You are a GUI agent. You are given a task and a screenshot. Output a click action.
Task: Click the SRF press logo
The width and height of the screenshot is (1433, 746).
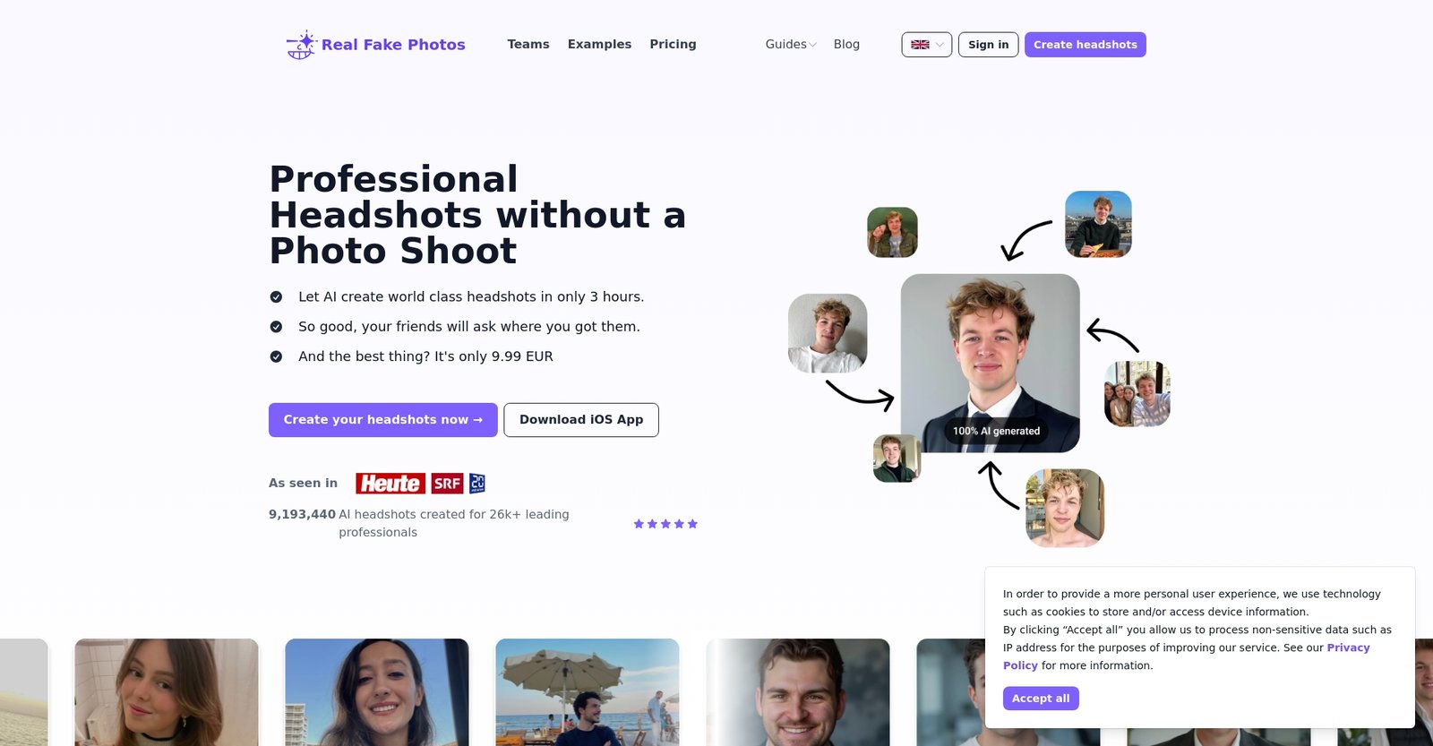pyautogui.click(x=447, y=484)
